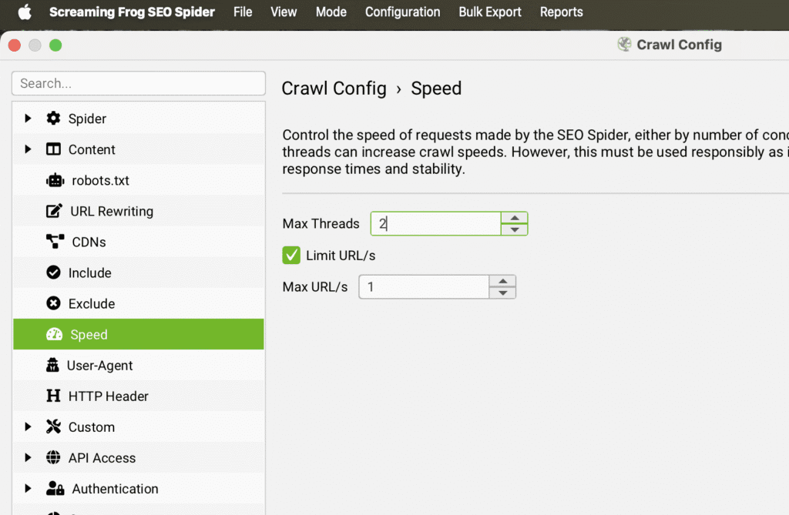The image size is (789, 515).
Task: Select the Speed settings item
Action: (x=89, y=334)
